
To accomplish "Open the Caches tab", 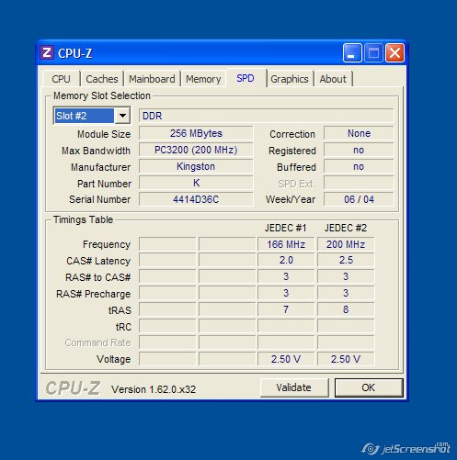I will [x=102, y=79].
